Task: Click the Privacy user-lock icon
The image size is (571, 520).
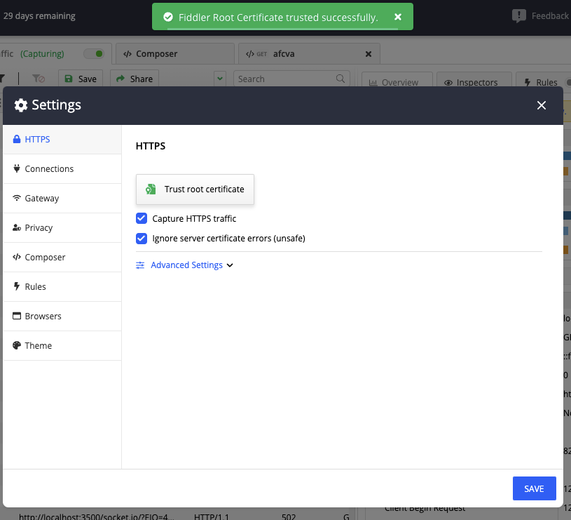Action: click(17, 228)
